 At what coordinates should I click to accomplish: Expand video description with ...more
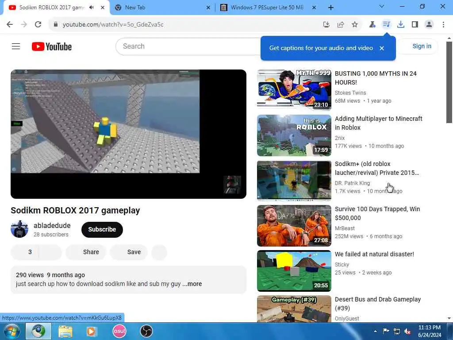(x=192, y=284)
